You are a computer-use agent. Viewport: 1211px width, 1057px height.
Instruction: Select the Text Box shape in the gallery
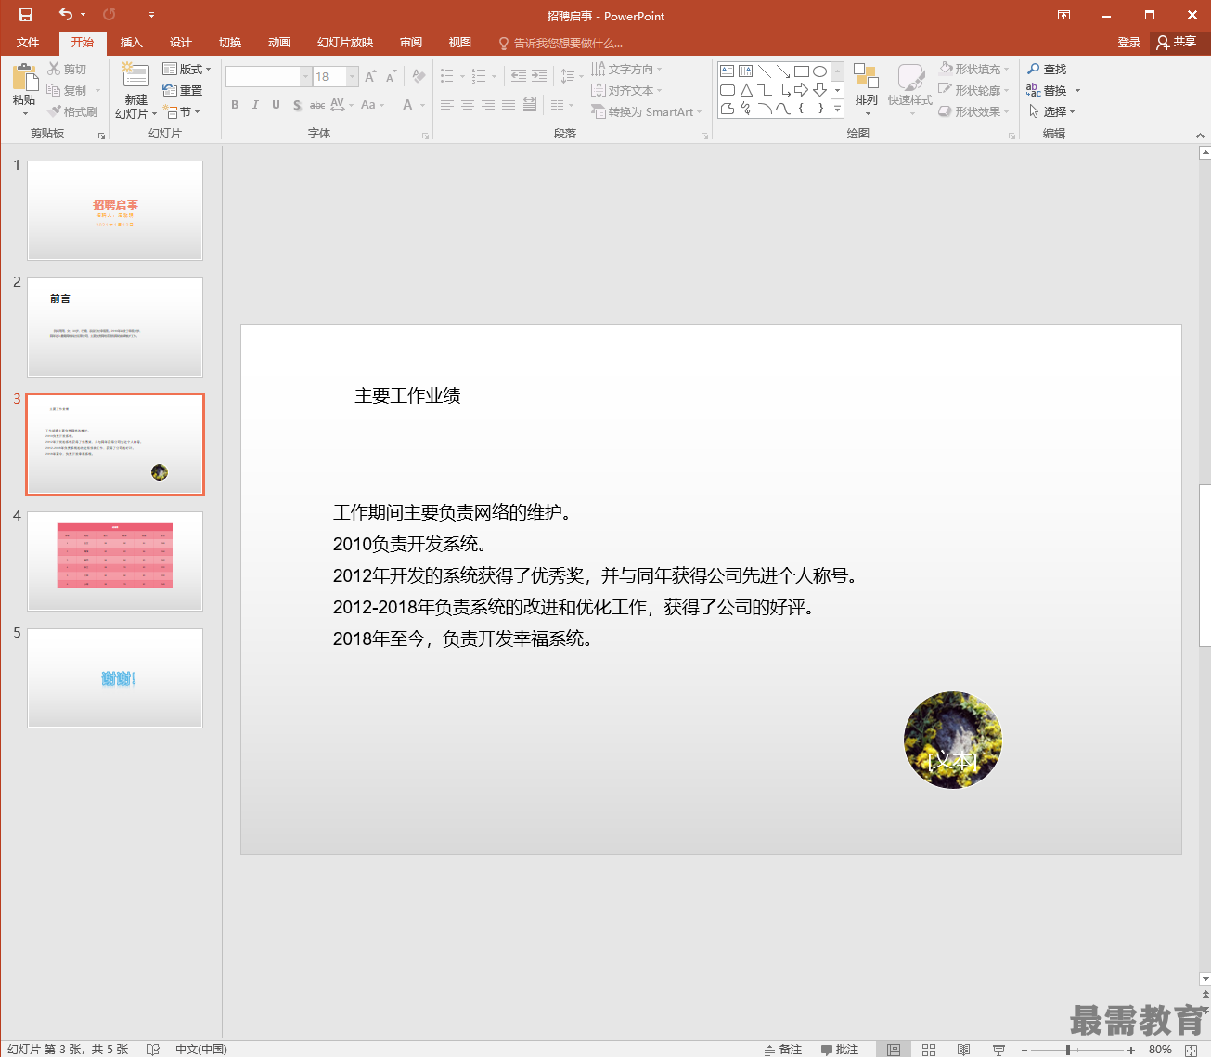click(728, 71)
